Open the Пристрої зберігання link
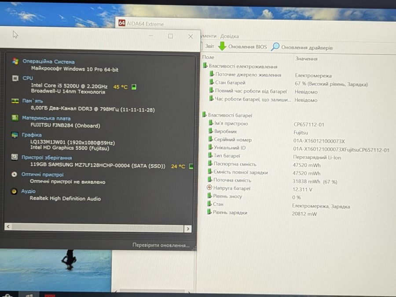Screen dimensions: 396x297 [47, 157]
